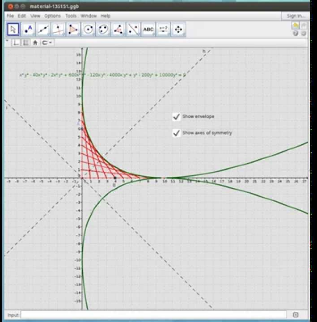Click the Sign in button
This screenshot has height=322, width=317.
(295, 16)
